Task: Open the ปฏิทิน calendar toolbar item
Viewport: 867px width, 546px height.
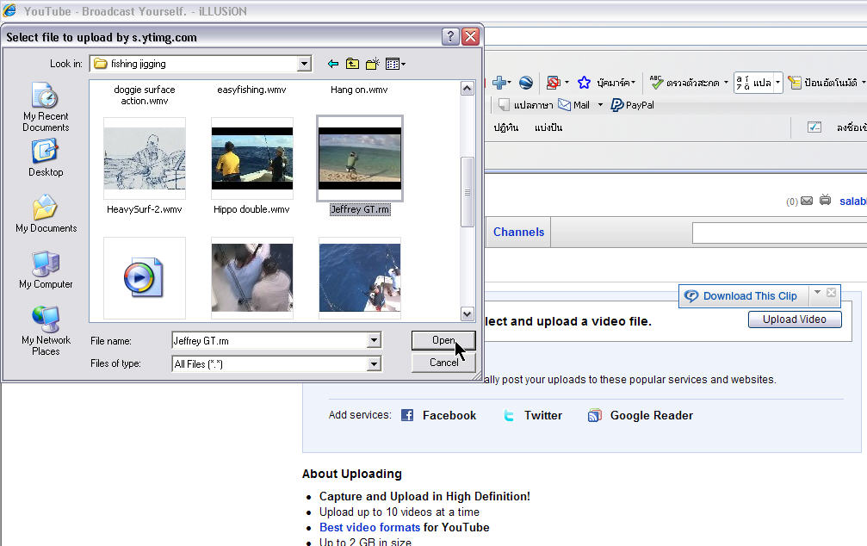Action: pos(506,127)
